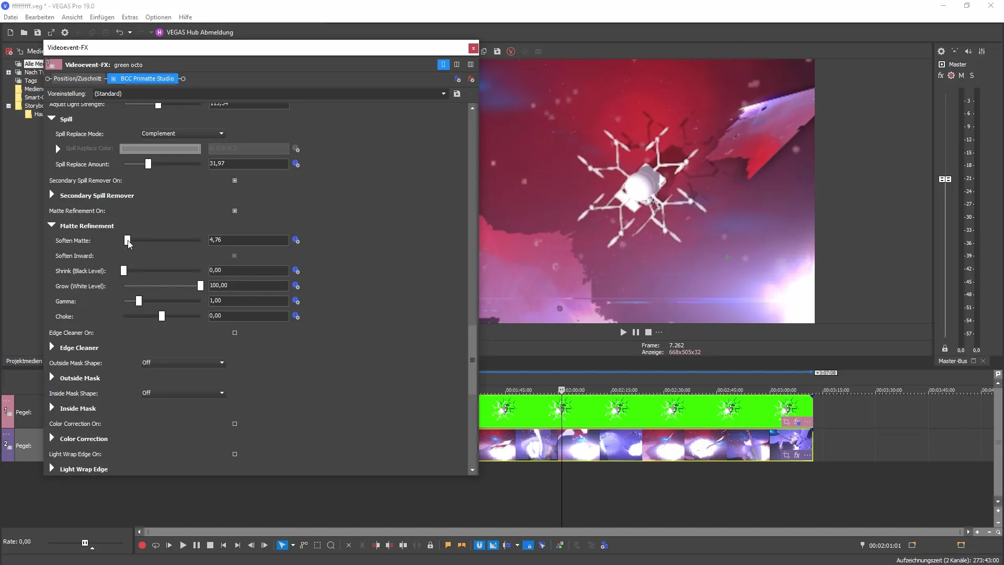Toggle Secondary Spill Remover On checkbox
The width and height of the screenshot is (1004, 565).
(x=235, y=180)
